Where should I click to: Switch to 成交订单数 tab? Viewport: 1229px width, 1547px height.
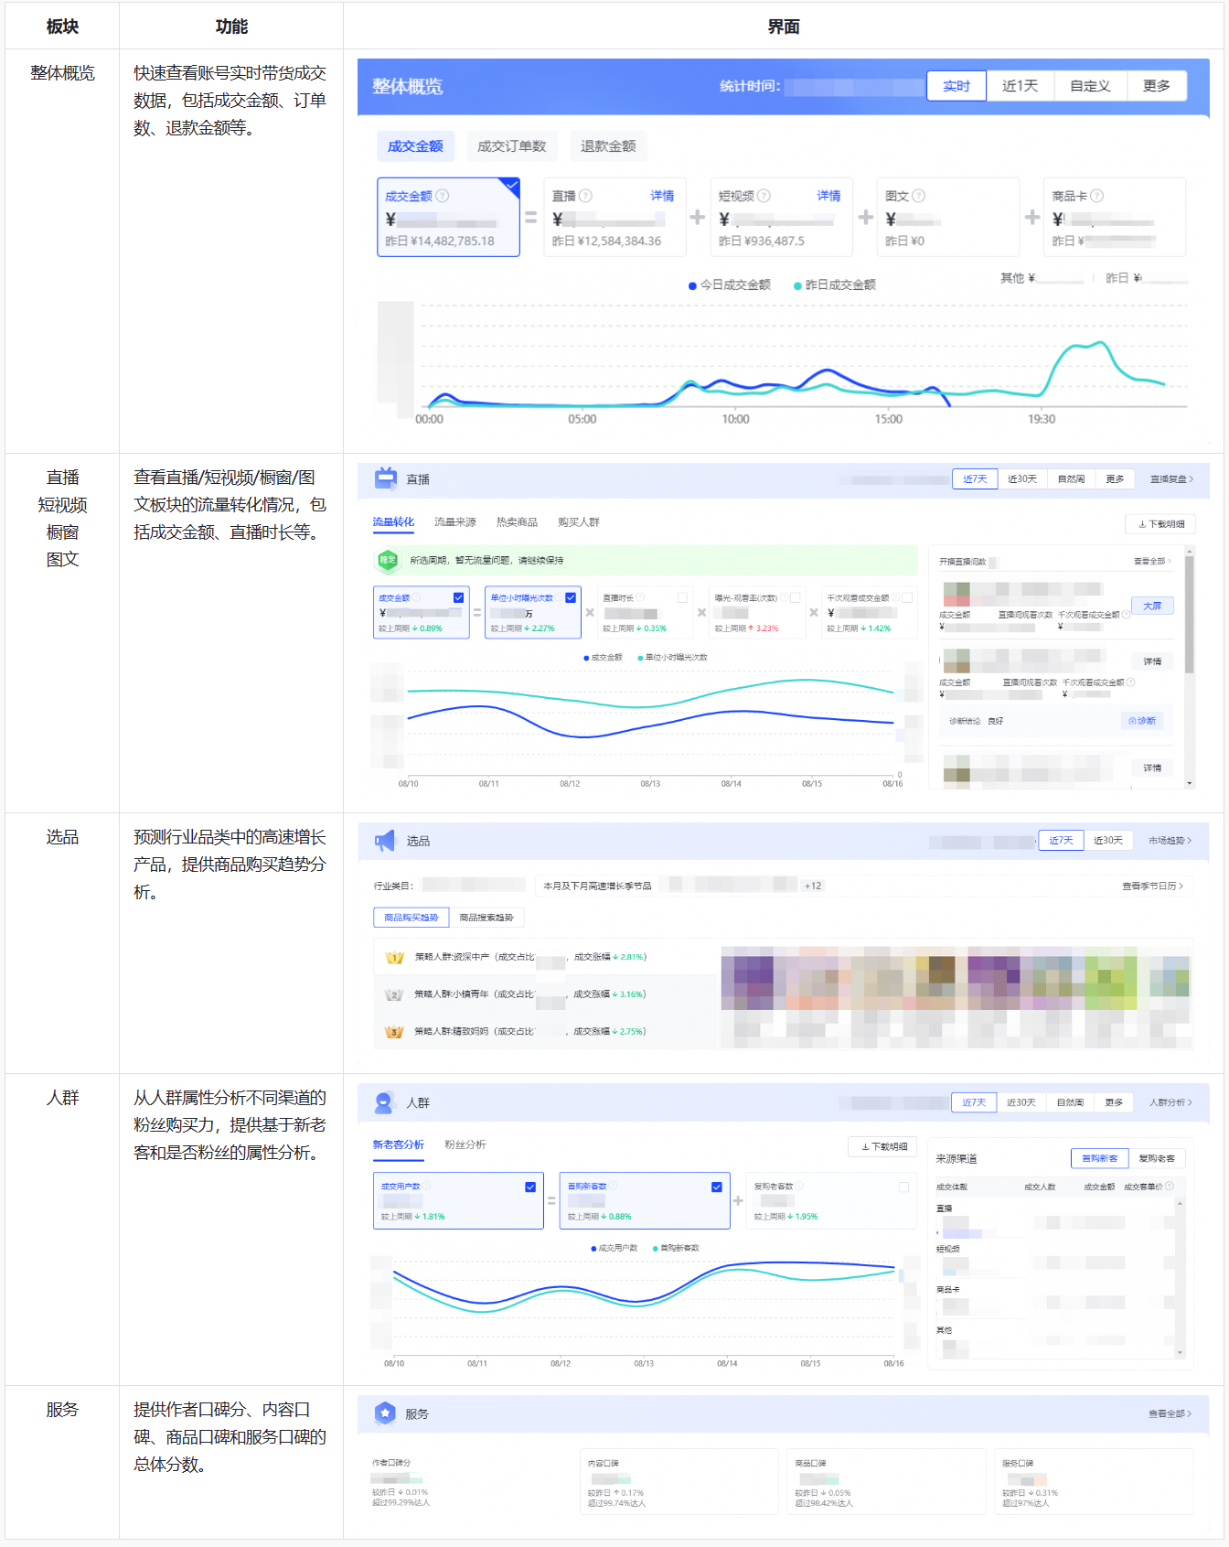coord(512,145)
